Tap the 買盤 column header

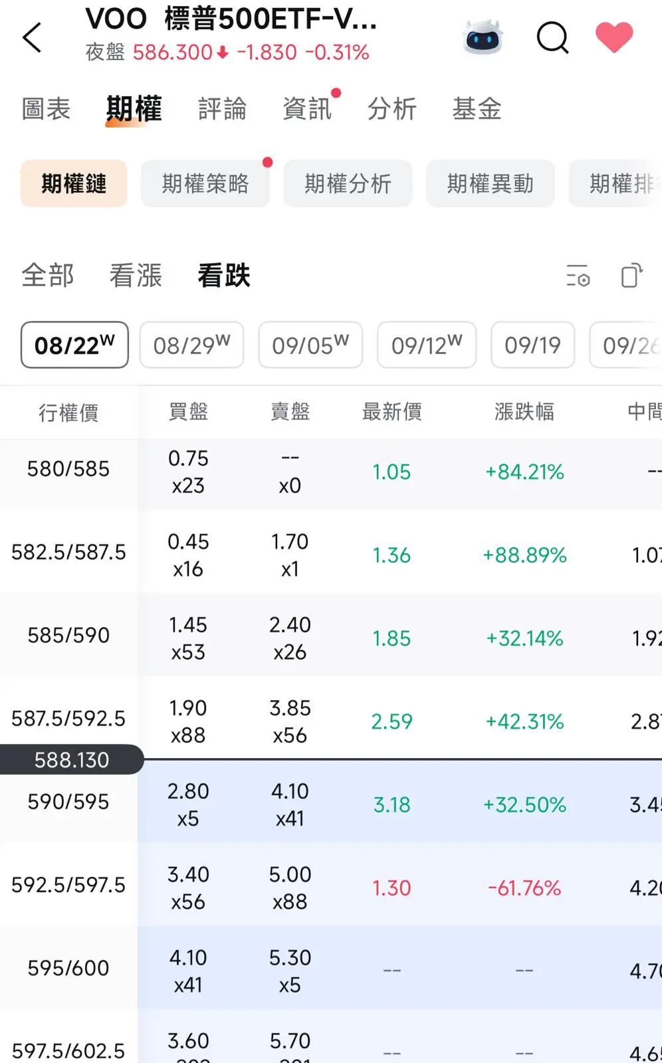[188, 412]
